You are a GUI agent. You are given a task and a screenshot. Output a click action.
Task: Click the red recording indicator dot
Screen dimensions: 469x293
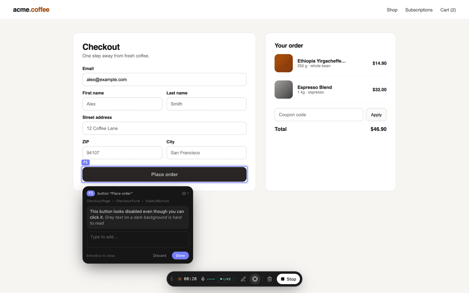tap(180, 279)
